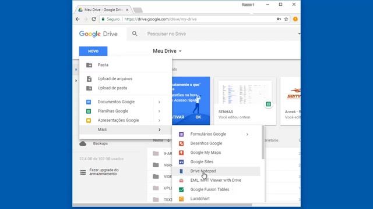Expand the second sidebar tree arrow

tap(76, 81)
